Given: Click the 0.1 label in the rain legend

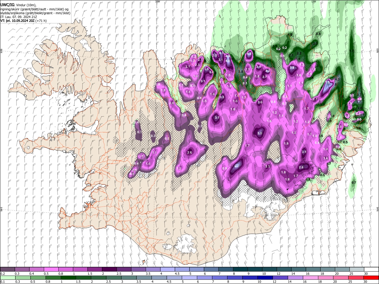Looking at the screenshot, I should (2, 282).
